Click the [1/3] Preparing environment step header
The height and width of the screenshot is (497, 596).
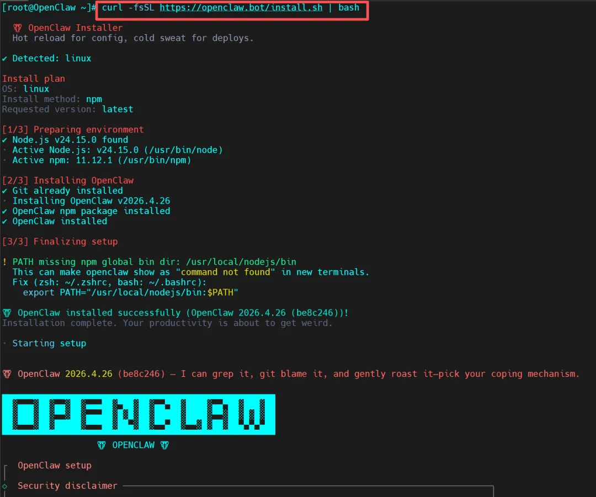73,130
